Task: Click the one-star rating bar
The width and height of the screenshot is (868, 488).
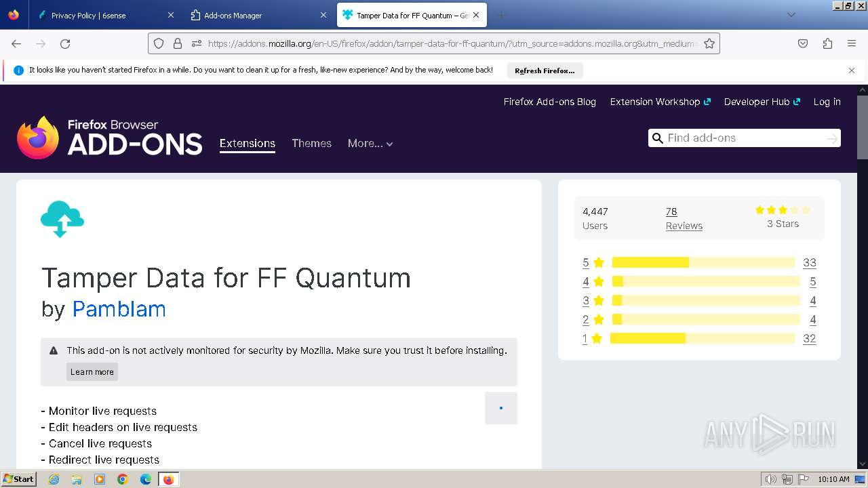Action: pos(703,338)
